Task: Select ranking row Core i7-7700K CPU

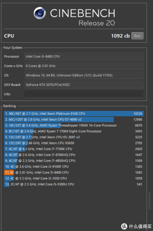Action: [x=74, y=149]
